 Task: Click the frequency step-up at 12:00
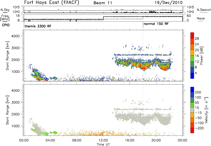click(103, 18)
